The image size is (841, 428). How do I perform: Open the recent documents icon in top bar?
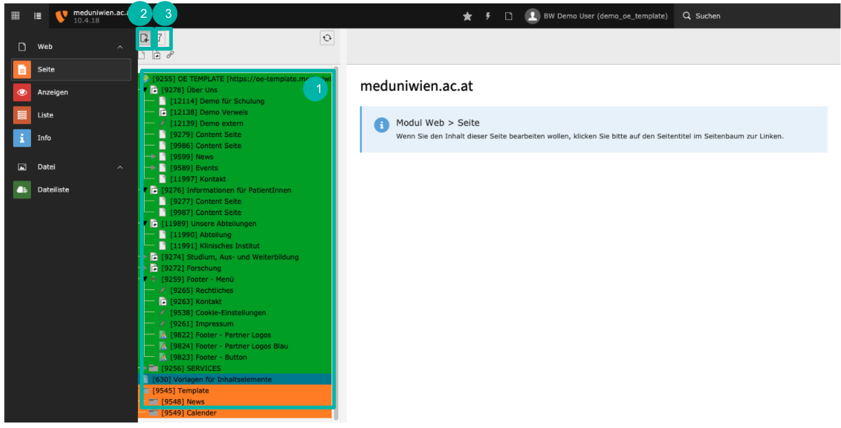point(509,16)
